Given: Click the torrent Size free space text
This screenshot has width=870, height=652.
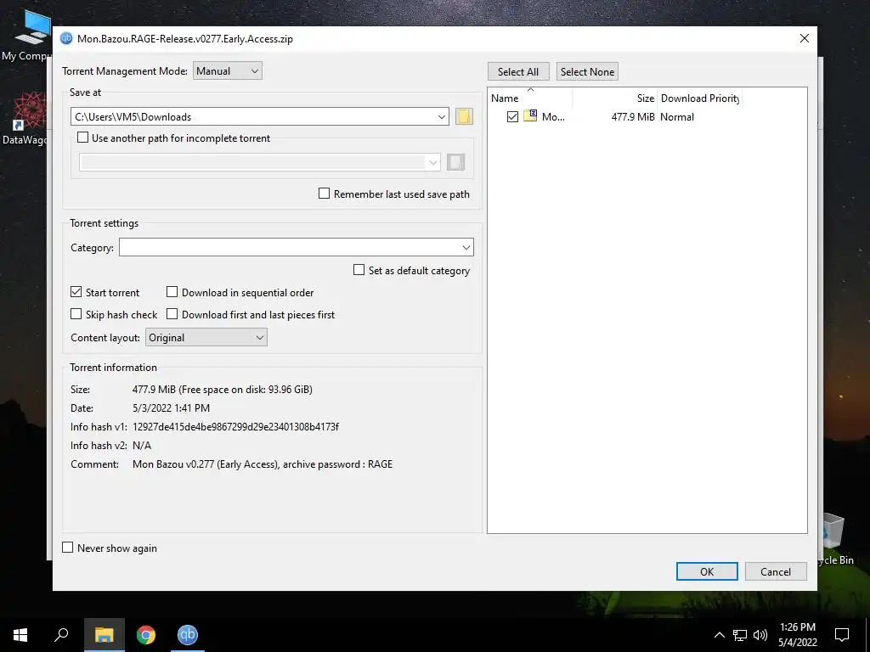Looking at the screenshot, I should [x=222, y=389].
